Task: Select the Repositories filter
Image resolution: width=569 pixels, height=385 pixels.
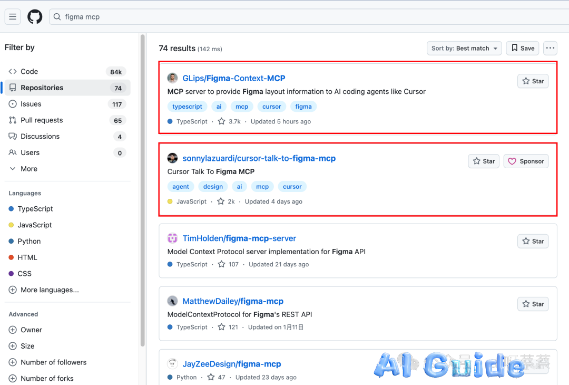Action: coord(67,88)
